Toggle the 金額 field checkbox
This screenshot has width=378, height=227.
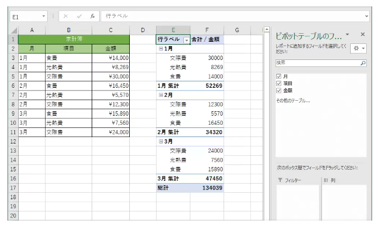pyautogui.click(x=278, y=90)
